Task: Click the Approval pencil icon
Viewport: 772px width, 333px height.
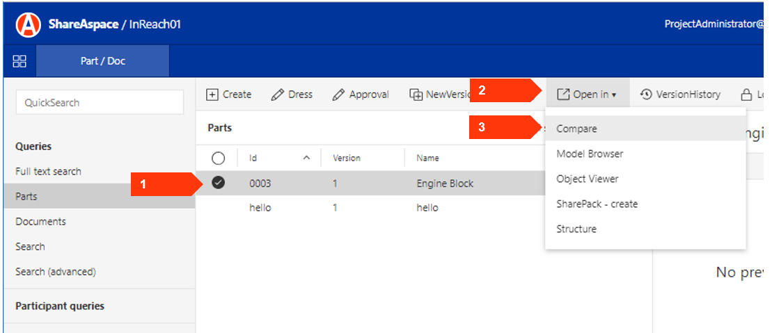Action: click(339, 95)
